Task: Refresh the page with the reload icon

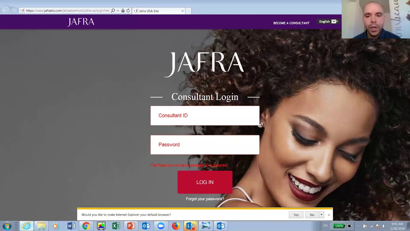Action: click(x=128, y=11)
